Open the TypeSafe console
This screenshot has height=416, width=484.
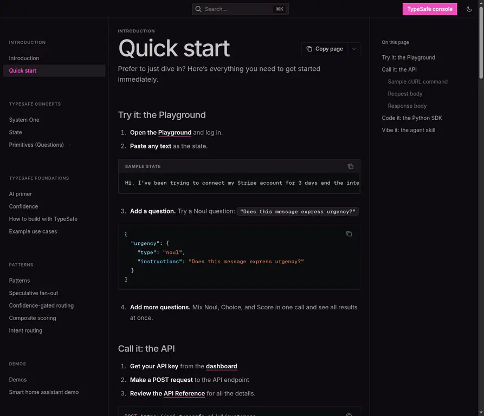coord(430,9)
